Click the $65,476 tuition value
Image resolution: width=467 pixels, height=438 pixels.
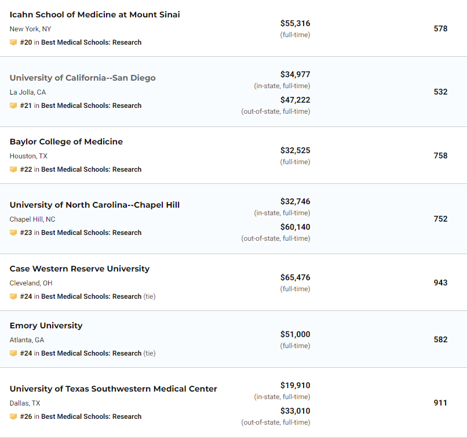(x=295, y=277)
